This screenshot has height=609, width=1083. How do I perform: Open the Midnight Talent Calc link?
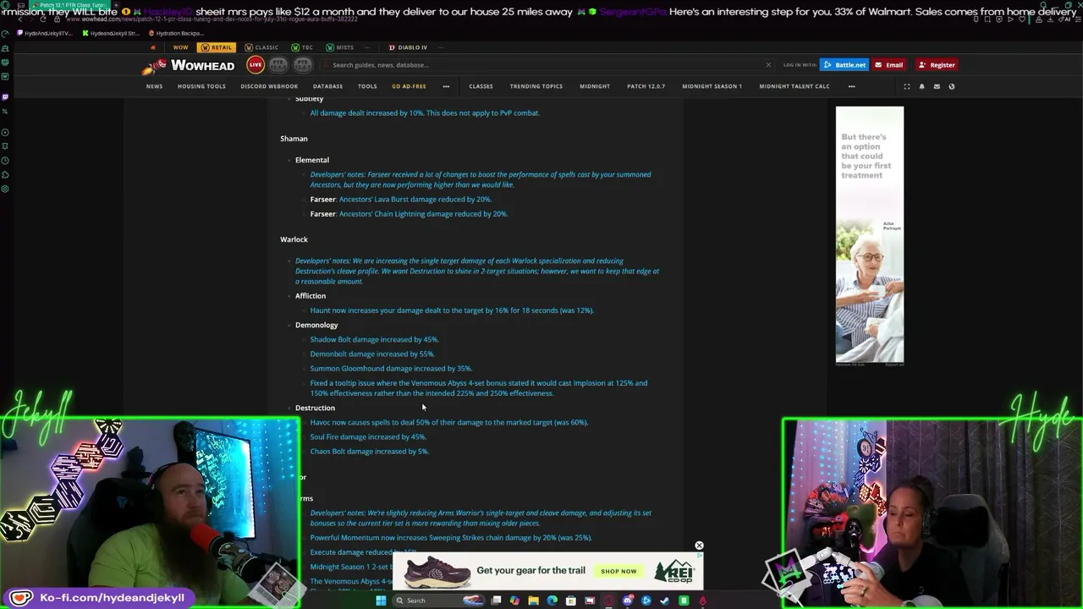[x=794, y=86]
